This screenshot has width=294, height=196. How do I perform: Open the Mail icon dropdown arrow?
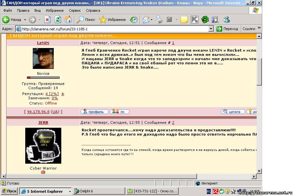tap(152, 20)
